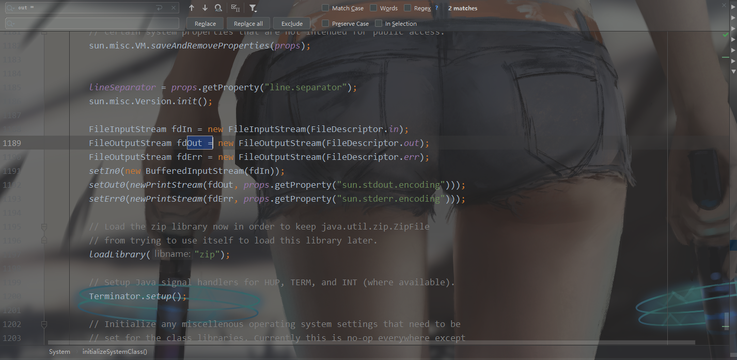Click the Find All occurrences icon
Image resolution: width=737 pixels, height=360 pixels.
(x=218, y=8)
